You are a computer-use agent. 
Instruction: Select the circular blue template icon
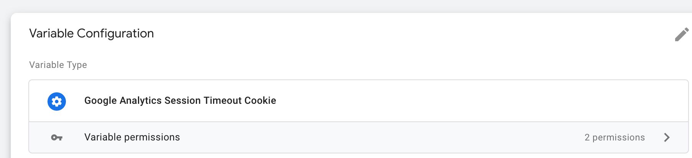point(57,101)
